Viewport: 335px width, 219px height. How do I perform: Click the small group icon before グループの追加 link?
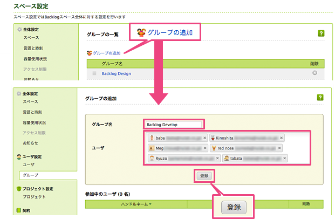coord(90,53)
